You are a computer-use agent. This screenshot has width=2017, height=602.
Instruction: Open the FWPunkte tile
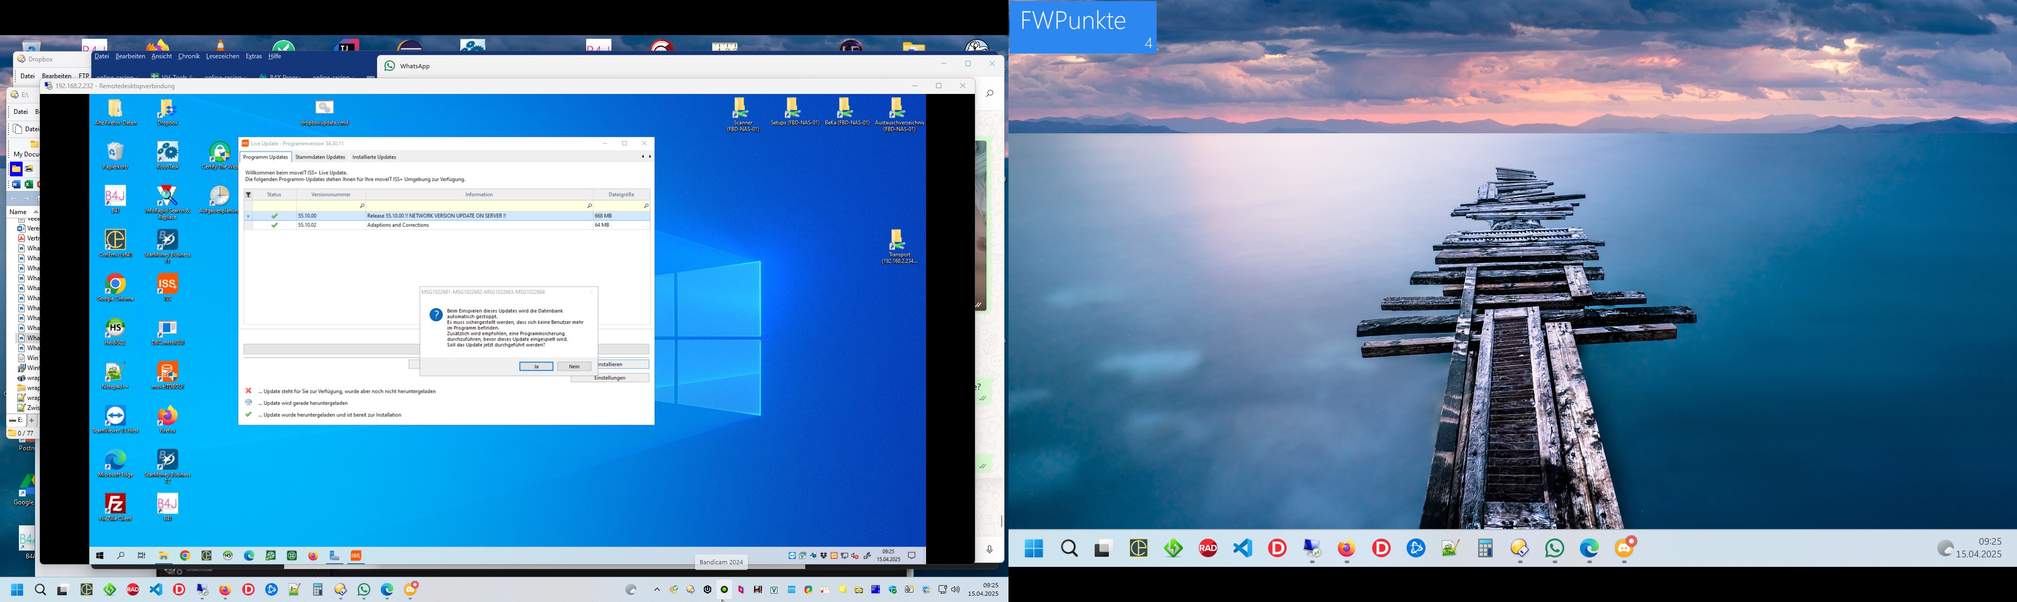coord(1082,27)
